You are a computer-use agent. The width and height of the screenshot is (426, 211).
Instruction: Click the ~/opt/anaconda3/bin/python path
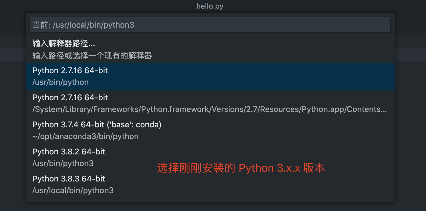(x=85, y=137)
